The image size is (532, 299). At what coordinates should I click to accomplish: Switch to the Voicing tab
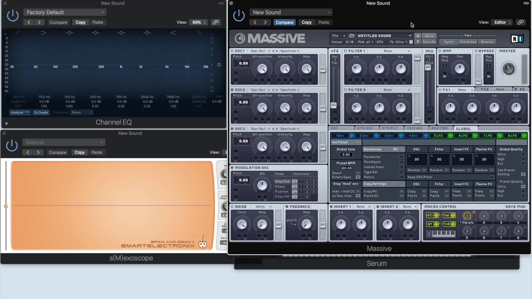click(415, 128)
